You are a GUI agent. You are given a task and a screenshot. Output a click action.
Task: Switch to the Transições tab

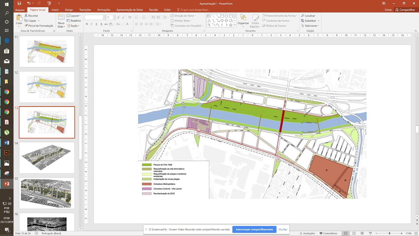[85, 10]
